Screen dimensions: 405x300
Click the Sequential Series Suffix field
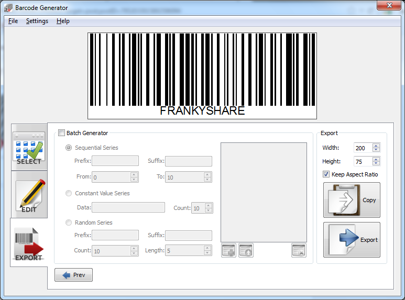pos(189,161)
